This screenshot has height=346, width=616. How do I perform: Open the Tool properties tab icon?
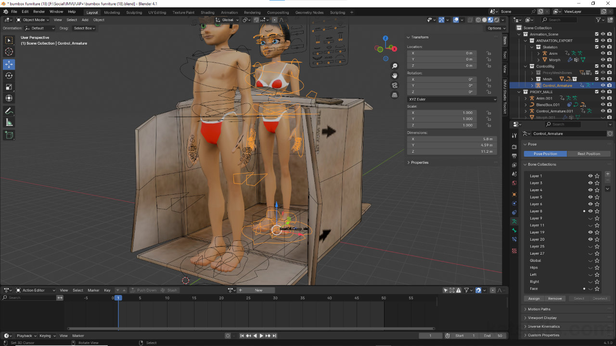(x=514, y=136)
